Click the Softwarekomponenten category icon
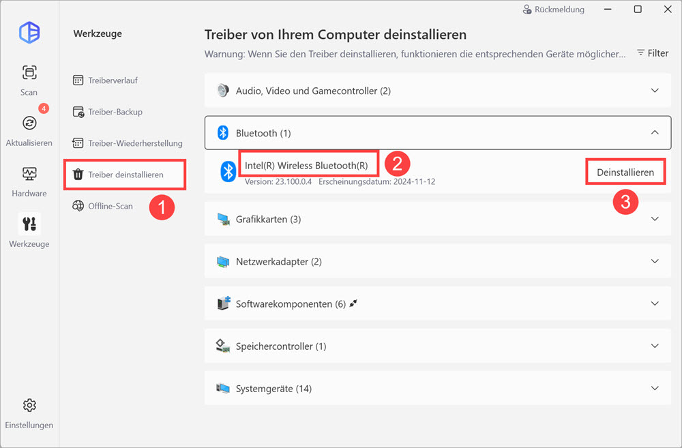Screen dimensions: 682x448 (x=223, y=303)
